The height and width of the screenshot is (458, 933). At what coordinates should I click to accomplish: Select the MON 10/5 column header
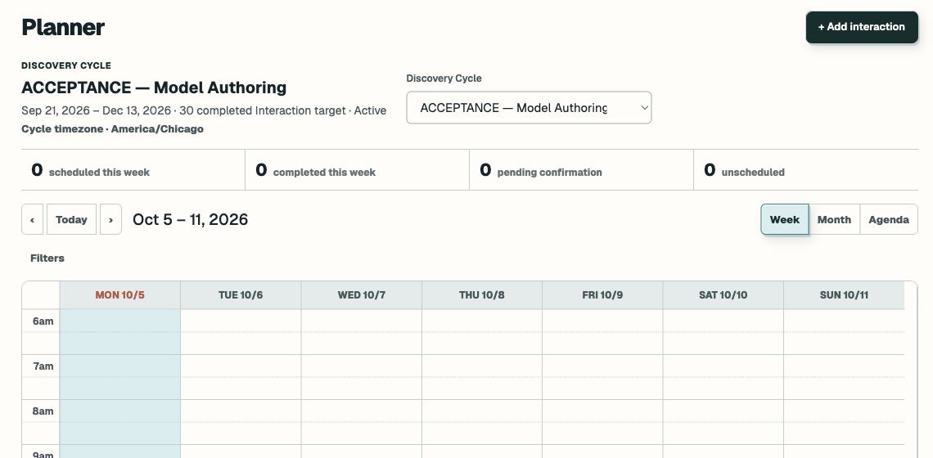point(119,295)
